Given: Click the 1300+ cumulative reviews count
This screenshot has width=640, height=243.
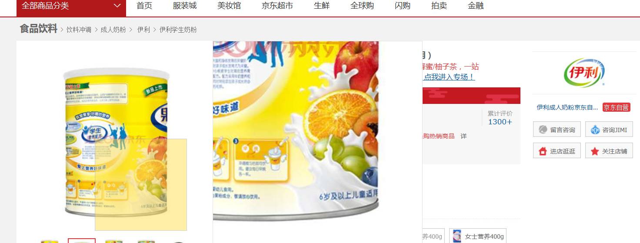Looking at the screenshot, I should click(500, 122).
